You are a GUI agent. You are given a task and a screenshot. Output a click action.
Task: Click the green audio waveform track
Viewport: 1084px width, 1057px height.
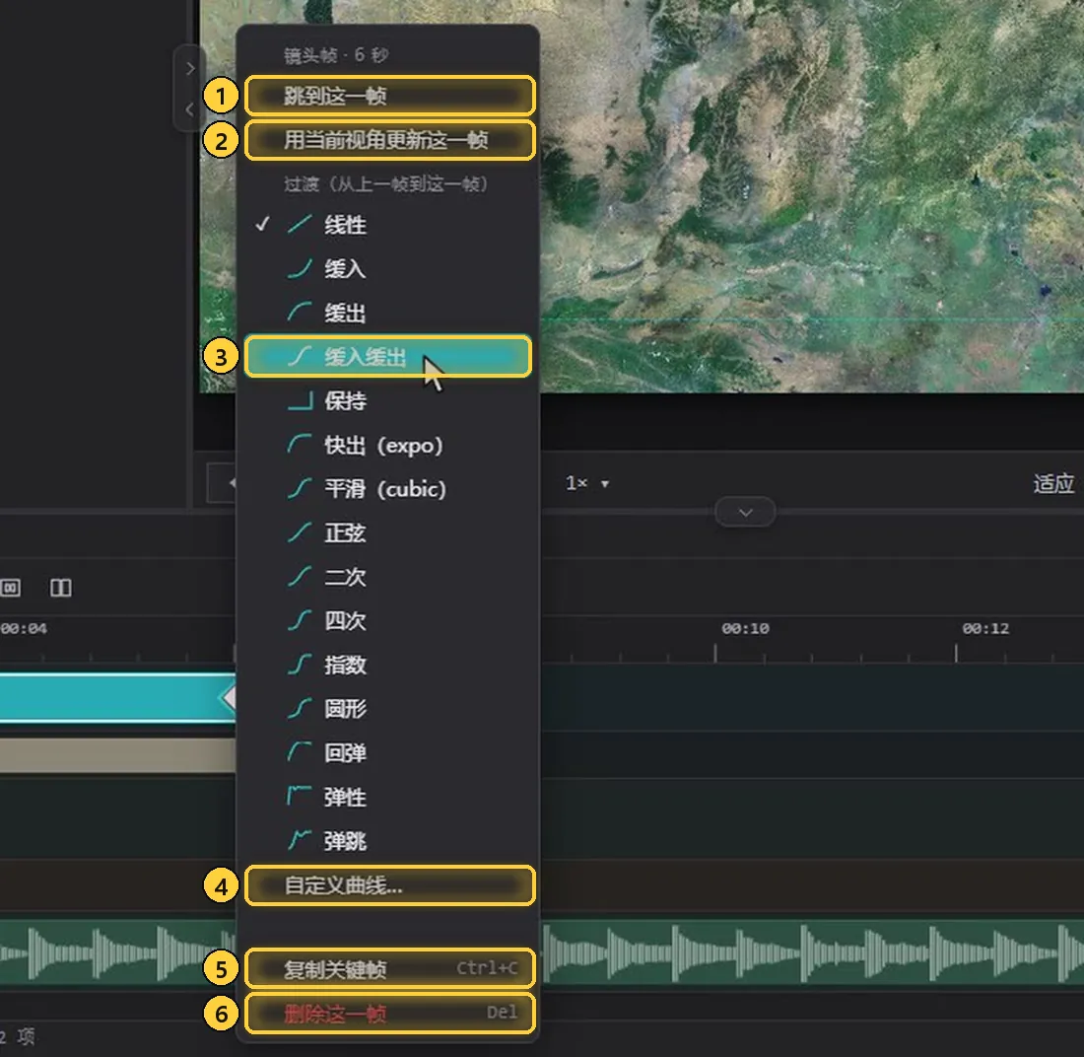tap(812, 952)
